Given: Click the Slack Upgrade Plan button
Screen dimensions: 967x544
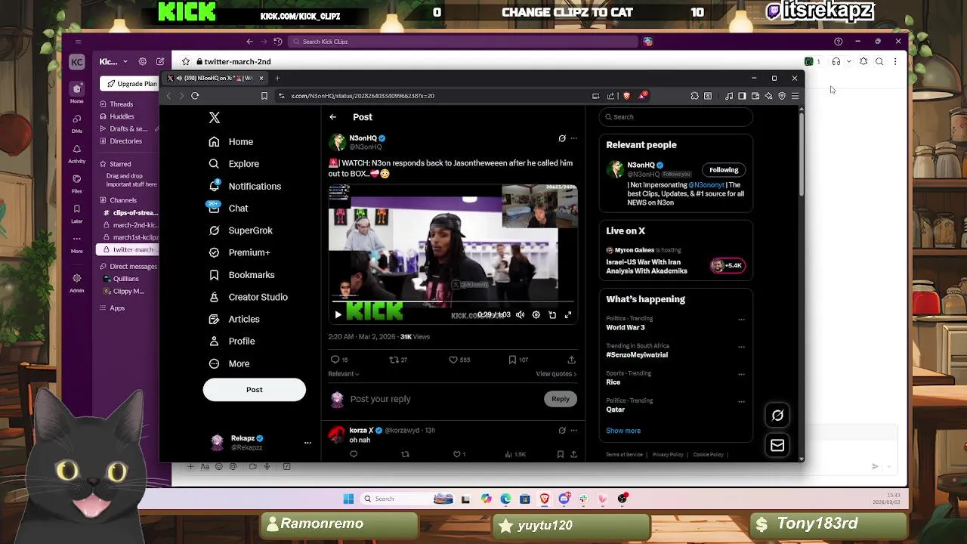Looking at the screenshot, I should (131, 84).
